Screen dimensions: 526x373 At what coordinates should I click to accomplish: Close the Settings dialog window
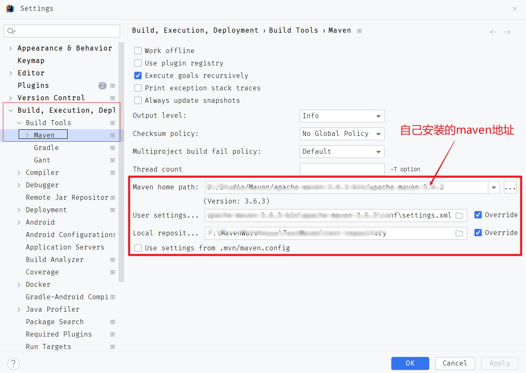click(x=514, y=8)
